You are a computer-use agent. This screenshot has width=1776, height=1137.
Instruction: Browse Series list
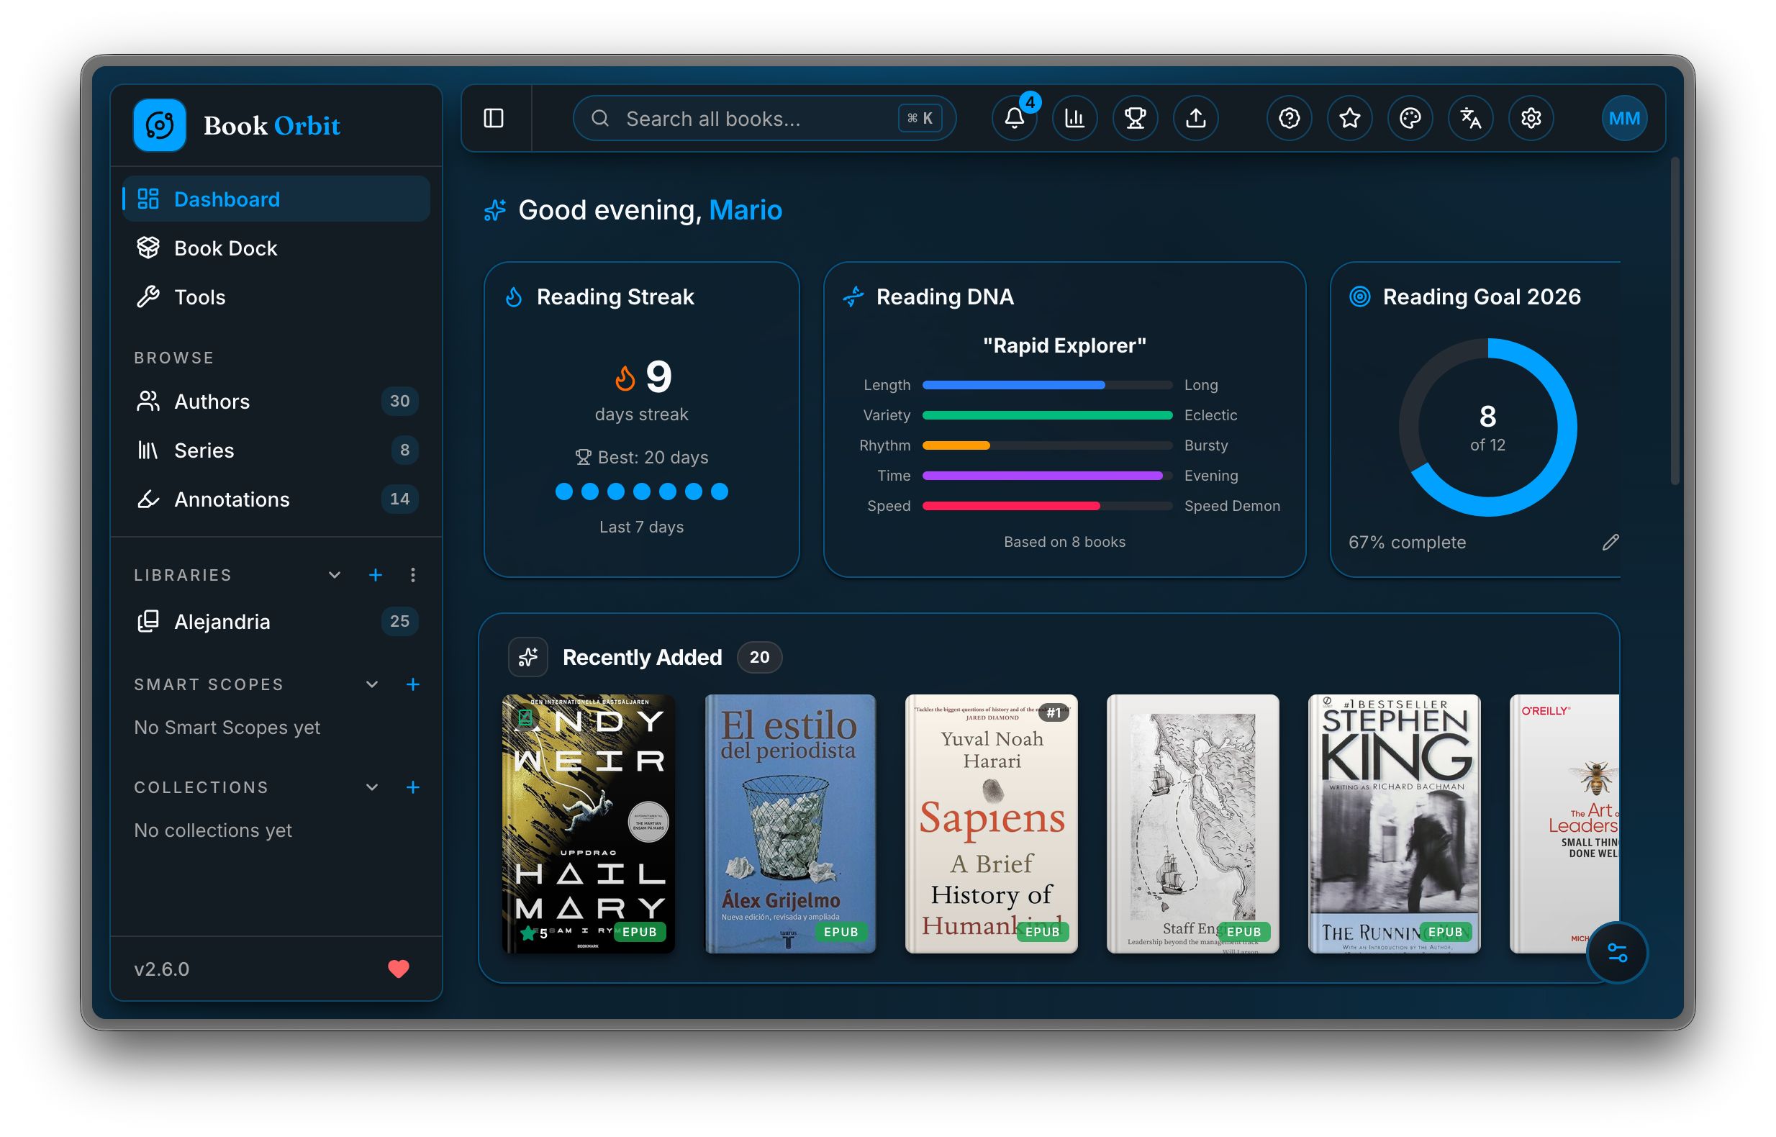(276, 450)
